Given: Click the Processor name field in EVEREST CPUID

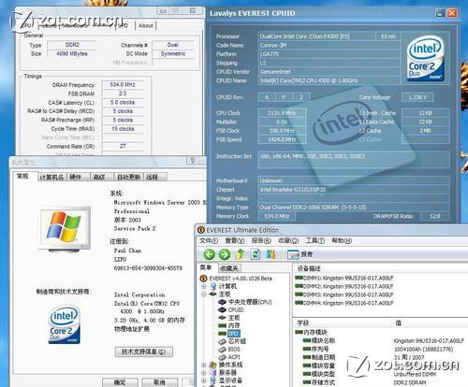Looking at the screenshot, I should [316, 36].
